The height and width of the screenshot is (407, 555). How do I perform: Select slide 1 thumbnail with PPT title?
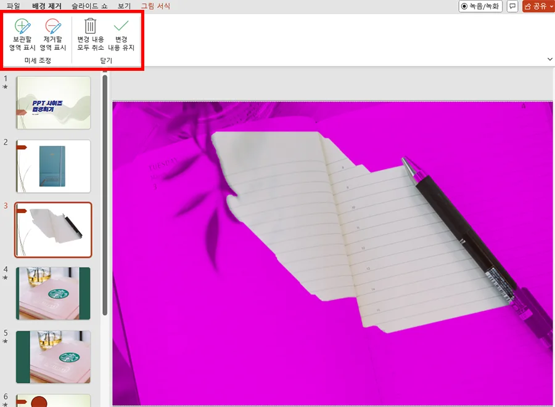point(53,102)
